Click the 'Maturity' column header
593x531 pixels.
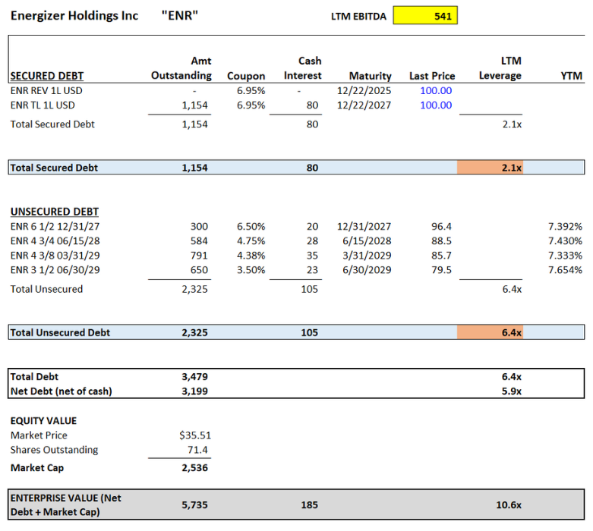[x=370, y=76]
